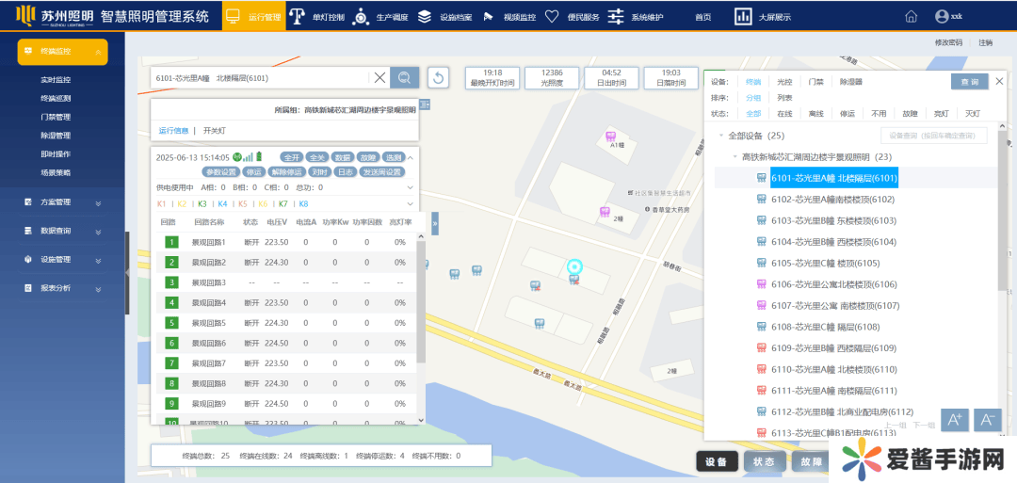Screen dimensions: 1017x483
Task: Click the 设备查询 search input field
Action: (x=933, y=136)
